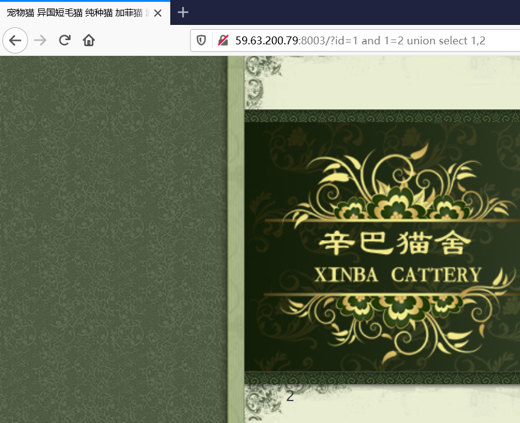Select the 宠物猫 异国短毛猫 纯种猫 tab

[85, 13]
